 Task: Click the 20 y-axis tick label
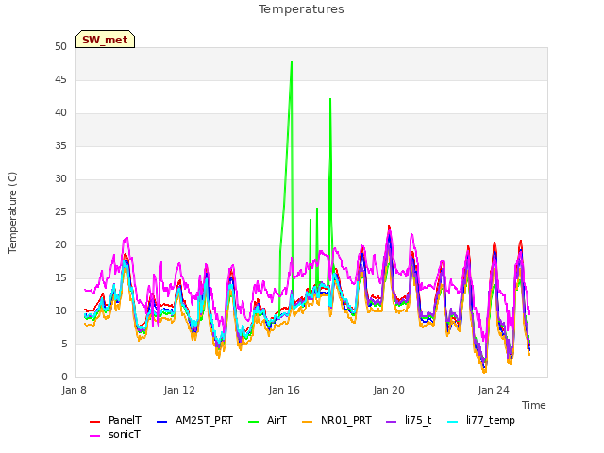[60, 245]
